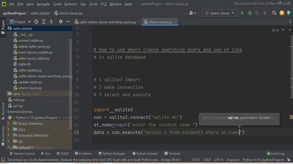Image resolution: width=293 pixels, height=164 pixels.
Task: Select 'insert qeuery sqalite.py' file
Action: pyautogui.click(x=35, y=52)
